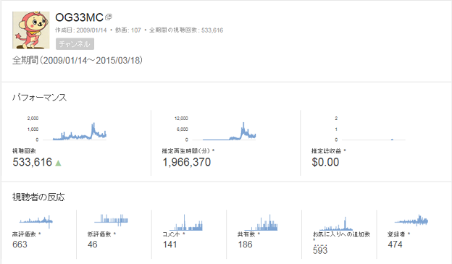The image size is (452, 264).
Task: Open the 推定再生時間 watch time chart
Action: (215, 129)
